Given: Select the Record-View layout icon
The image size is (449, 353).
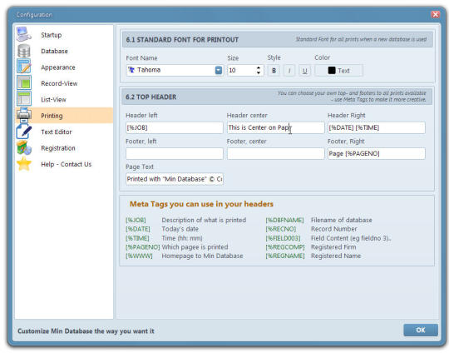Looking at the screenshot, I should [24, 83].
